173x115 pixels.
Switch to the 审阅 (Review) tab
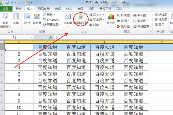(80, 9)
